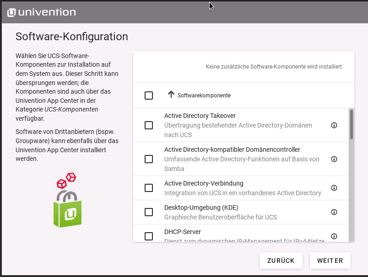Click 'Graphische Benutzeroberfläche für UCS' text
Screen dimensions: 368x277
point(221,217)
